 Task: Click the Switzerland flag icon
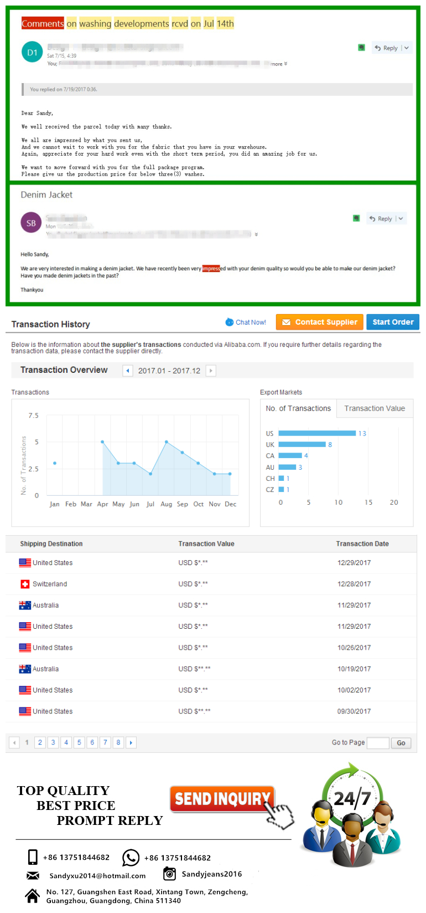tap(25, 584)
